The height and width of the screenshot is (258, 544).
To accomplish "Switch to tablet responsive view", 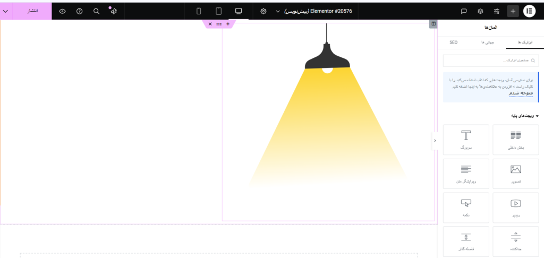I will tap(218, 11).
